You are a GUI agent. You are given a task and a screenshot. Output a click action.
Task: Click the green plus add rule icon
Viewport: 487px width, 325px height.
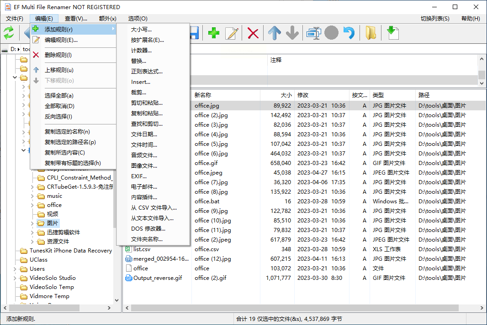coord(214,33)
